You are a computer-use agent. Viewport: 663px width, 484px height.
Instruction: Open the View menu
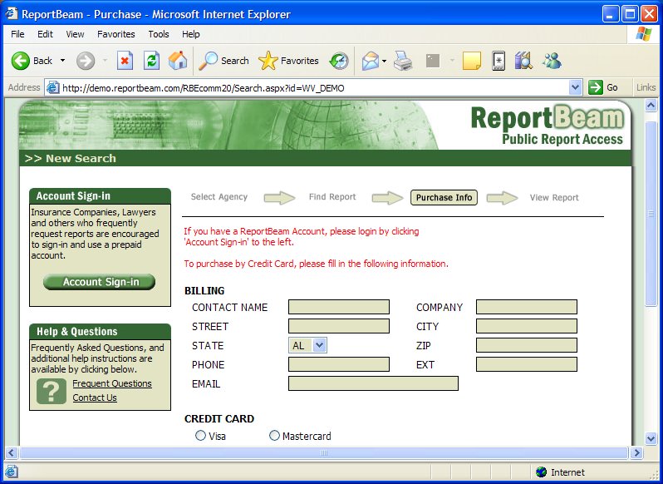point(75,34)
